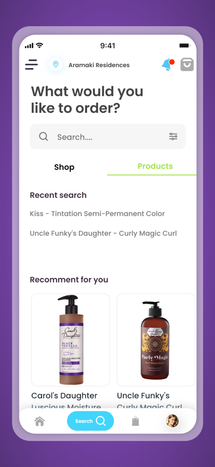Focus the Search... input field
The width and height of the screenshot is (215, 467).
pyautogui.click(x=108, y=137)
